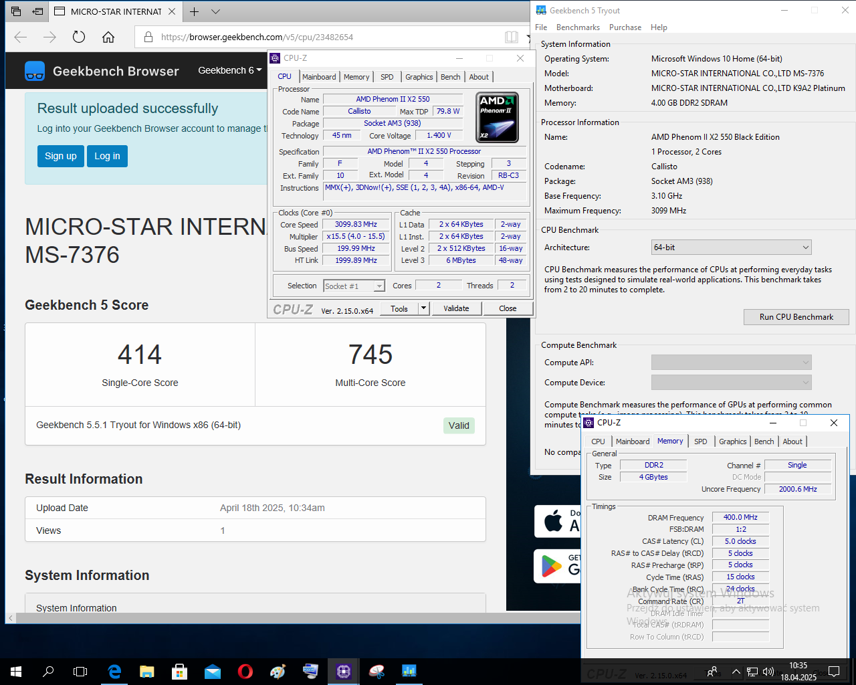Switch to CPU-Z taskbar icon
The width and height of the screenshot is (856, 685).
pyautogui.click(x=344, y=672)
